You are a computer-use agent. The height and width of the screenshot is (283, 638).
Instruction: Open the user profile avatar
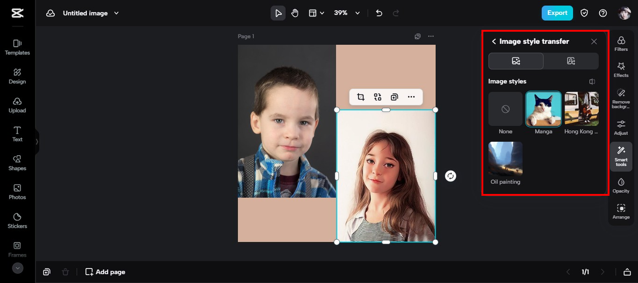[624, 13]
